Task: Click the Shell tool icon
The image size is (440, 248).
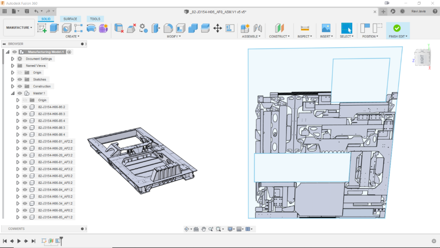Action: 181,28
